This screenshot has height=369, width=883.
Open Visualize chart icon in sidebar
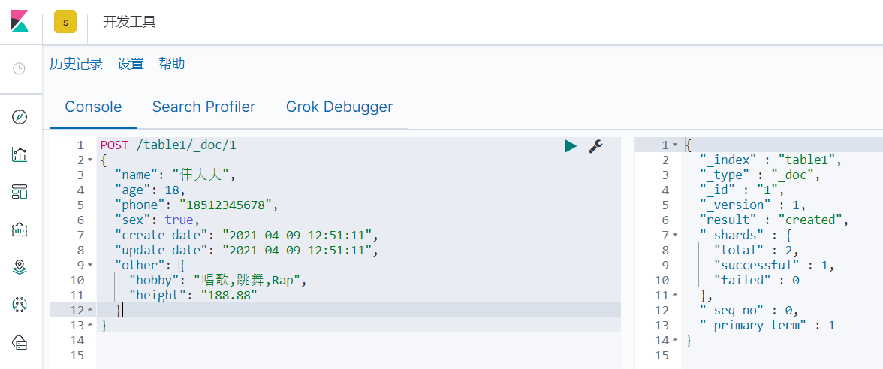coord(20,154)
